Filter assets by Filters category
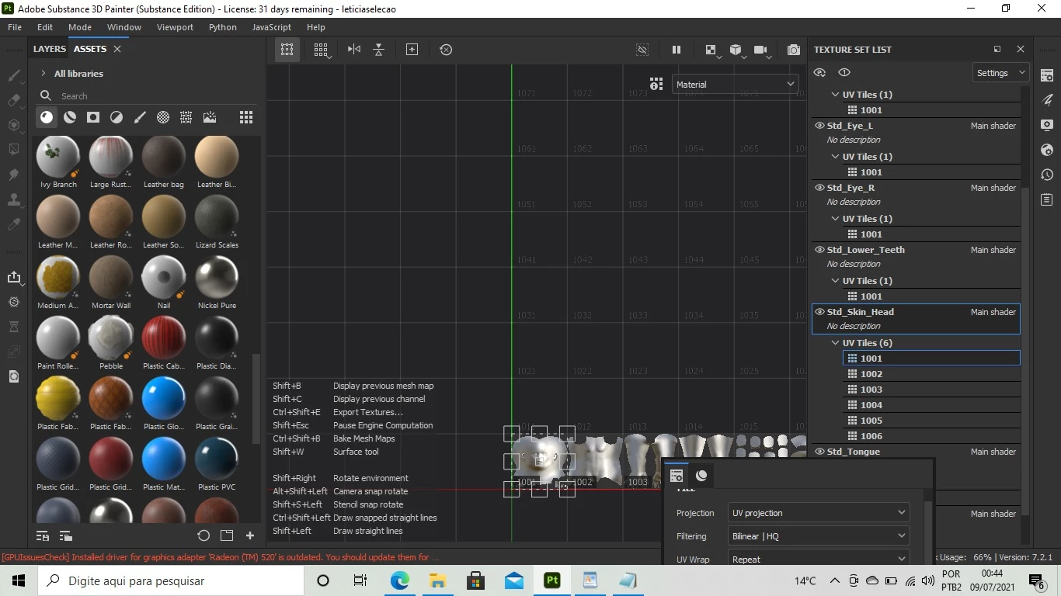The height and width of the screenshot is (596, 1061). (x=117, y=117)
